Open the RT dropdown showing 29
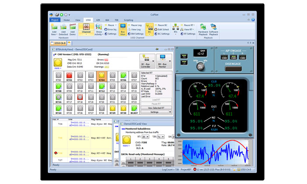The height and width of the screenshot is (184, 307). [x=145, y=137]
